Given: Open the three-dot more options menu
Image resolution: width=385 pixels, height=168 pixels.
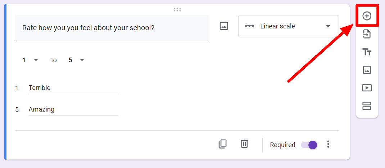Looking at the screenshot, I should click(x=328, y=144).
